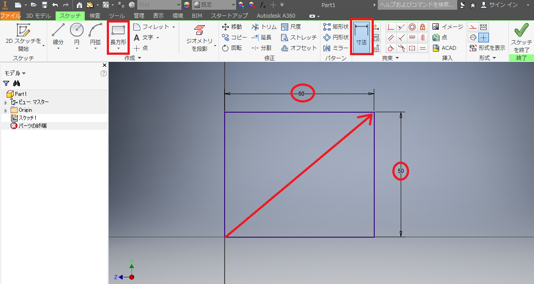
Task: Select the Rotate (回転) tool
Action: (x=232, y=48)
